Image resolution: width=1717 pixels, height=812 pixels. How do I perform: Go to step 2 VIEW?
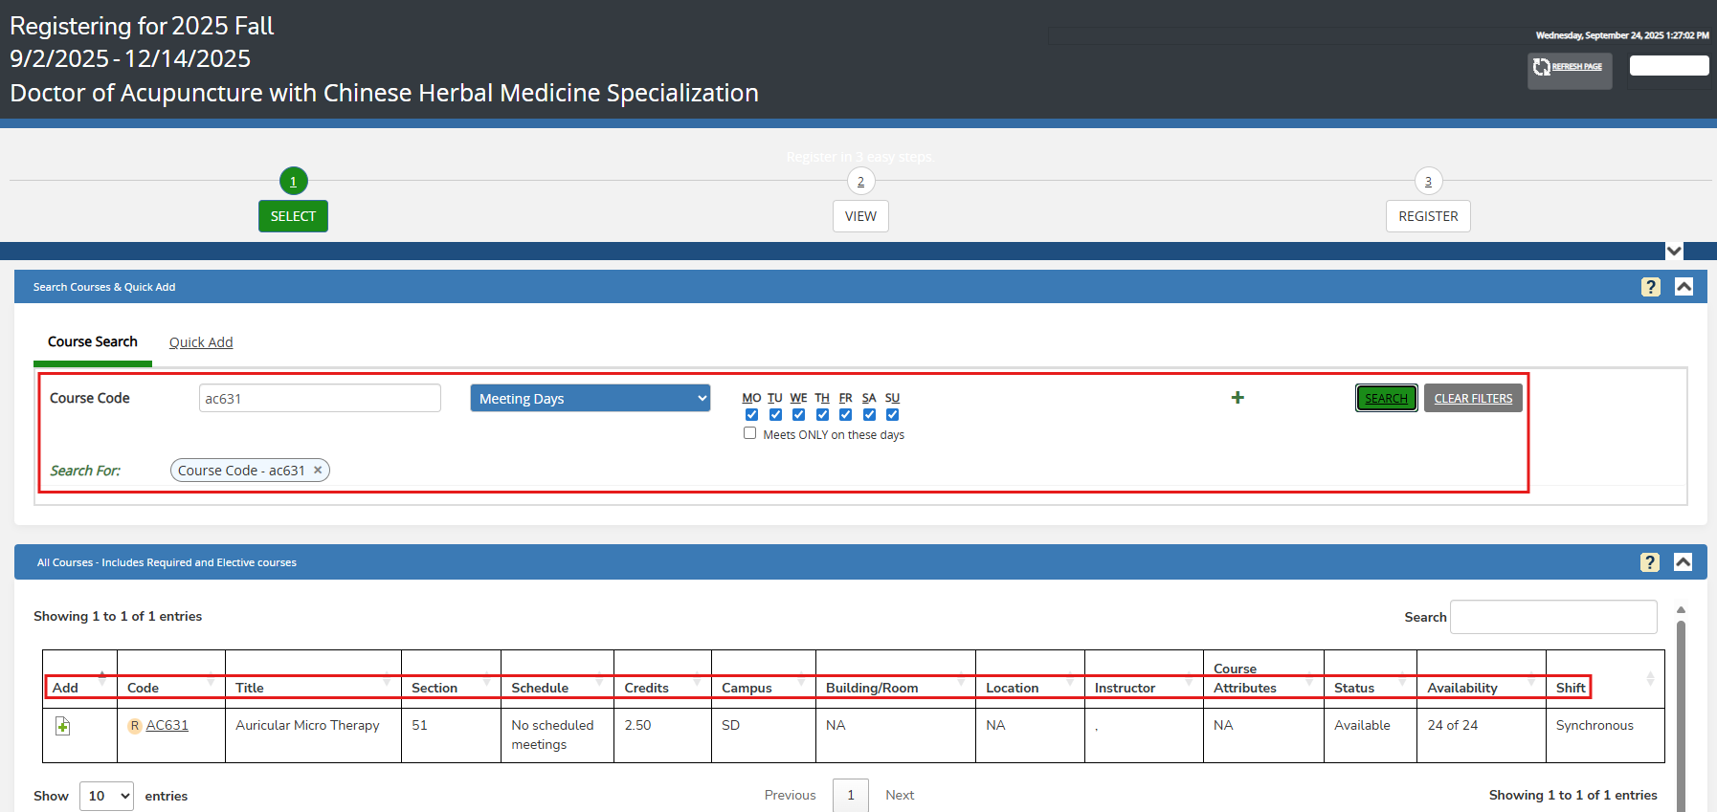[860, 216]
